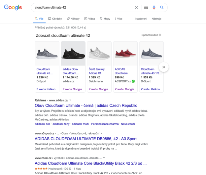Open Nástroje
The image size is (206, 175).
pyautogui.click(x=156, y=19)
